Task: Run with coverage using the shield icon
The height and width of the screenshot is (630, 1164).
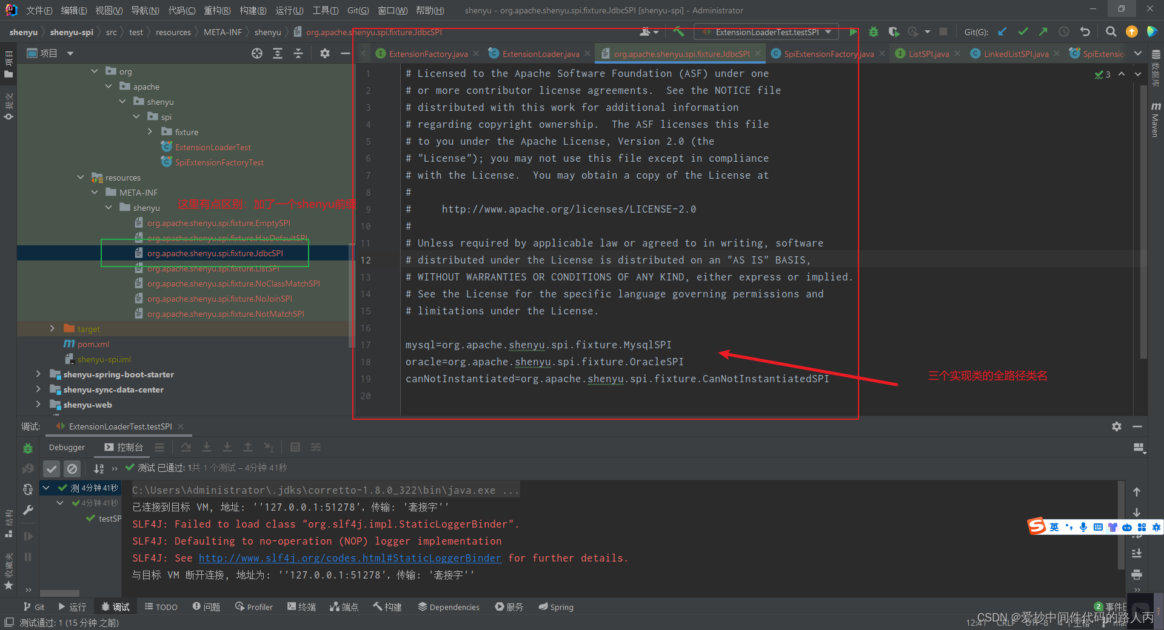Action: [x=893, y=31]
